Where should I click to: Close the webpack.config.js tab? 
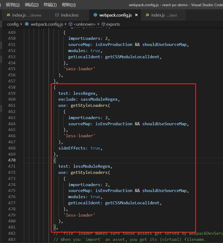(x=136, y=15)
